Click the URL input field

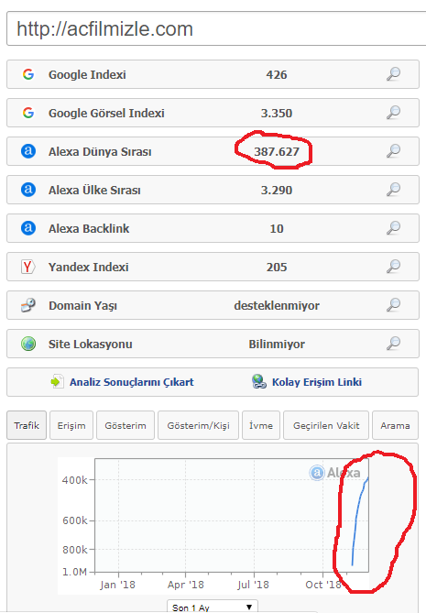pyautogui.click(x=216, y=28)
